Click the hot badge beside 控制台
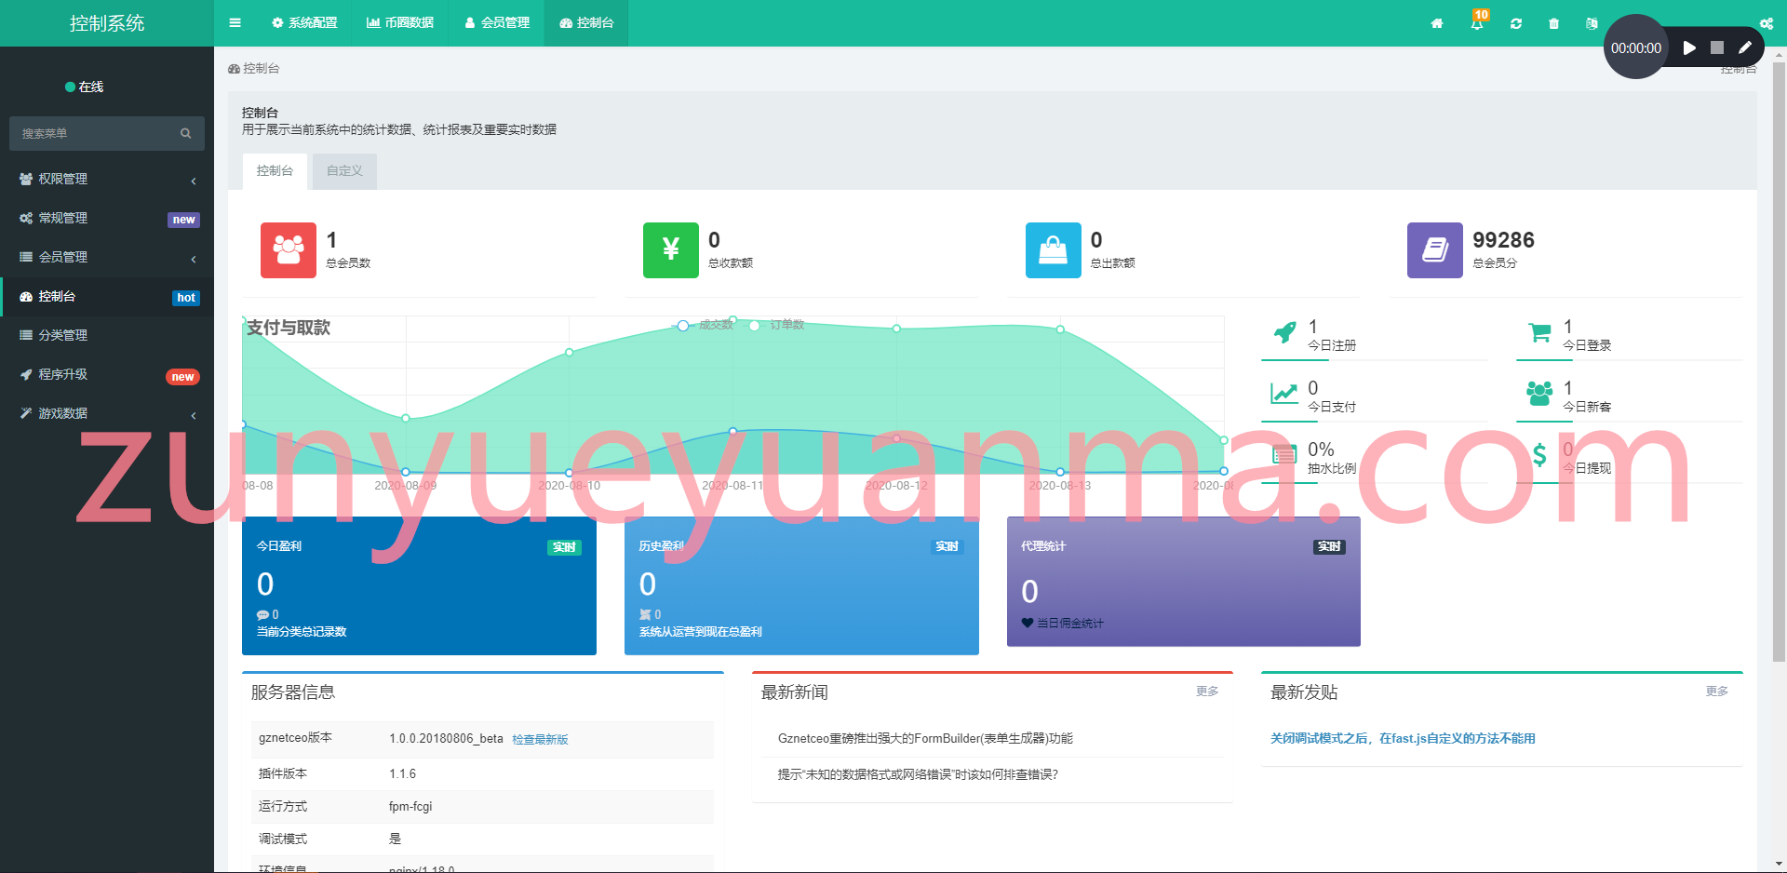1787x873 pixels. pyautogui.click(x=186, y=298)
